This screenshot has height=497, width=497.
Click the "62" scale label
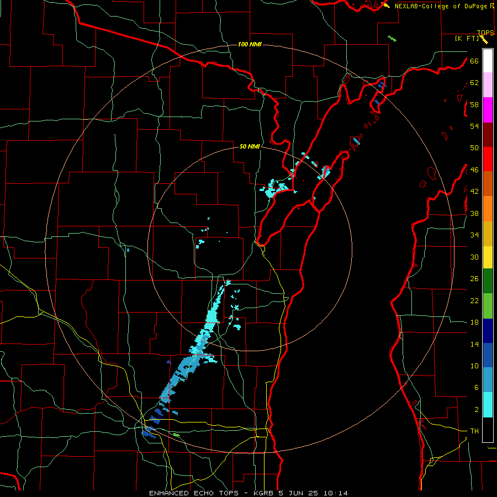474,83
